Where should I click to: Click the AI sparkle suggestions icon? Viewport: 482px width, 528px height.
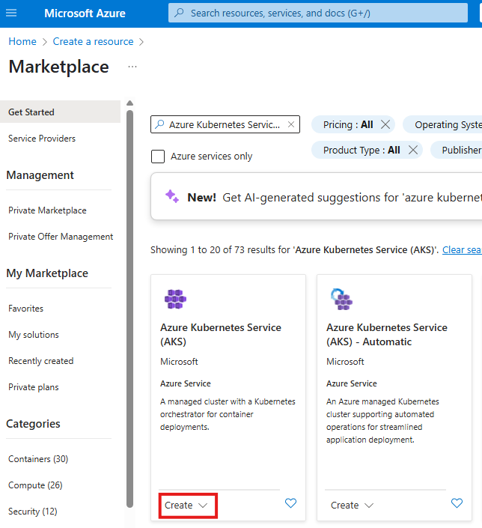pos(171,197)
